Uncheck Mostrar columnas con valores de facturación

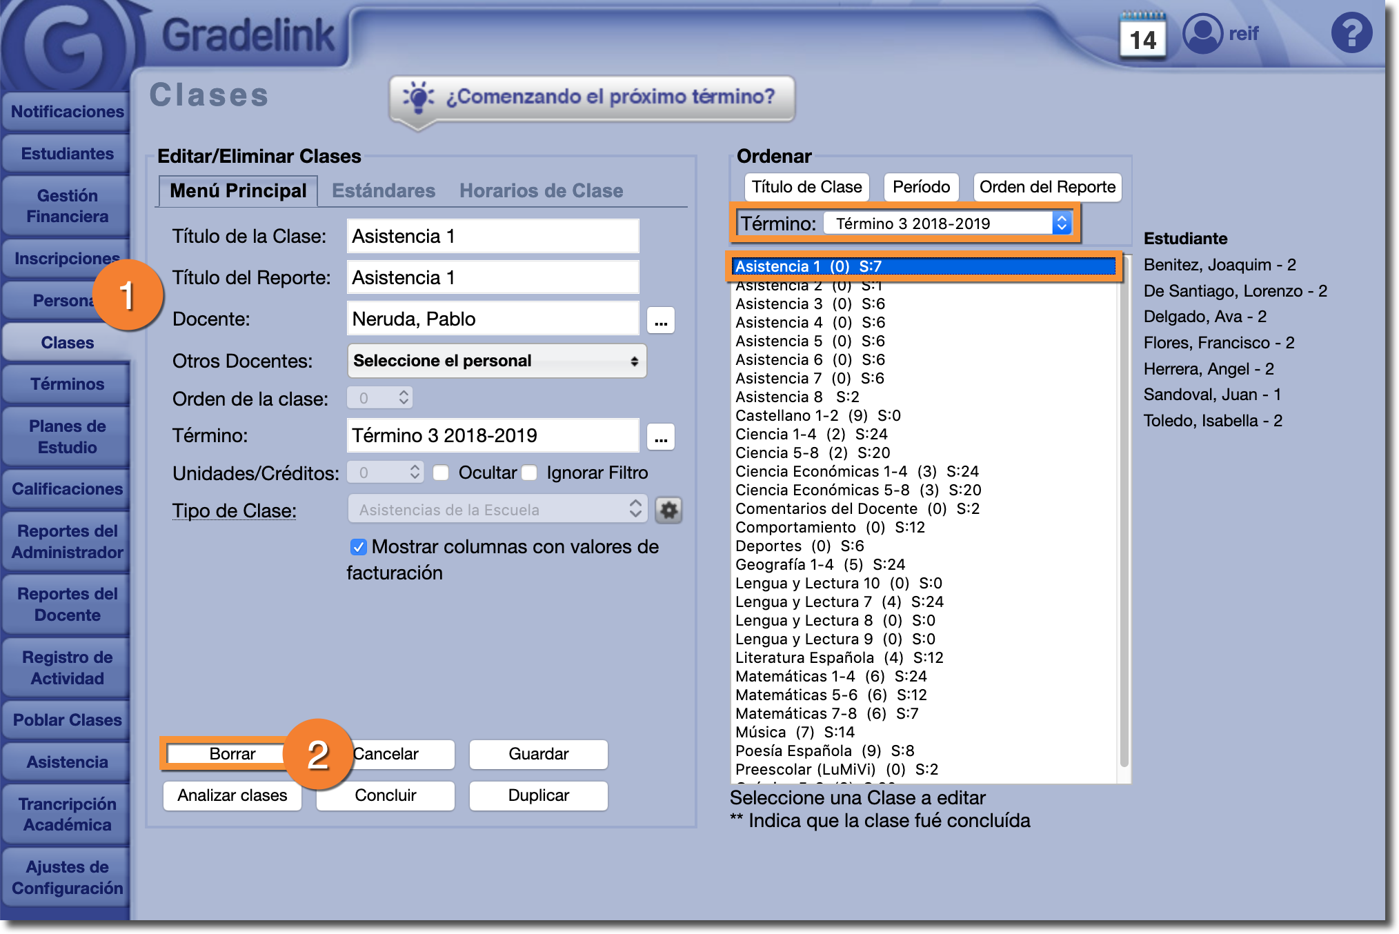[x=359, y=547]
